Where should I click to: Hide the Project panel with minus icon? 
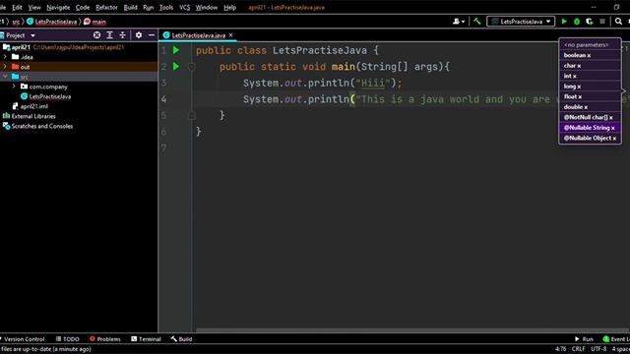coord(152,35)
